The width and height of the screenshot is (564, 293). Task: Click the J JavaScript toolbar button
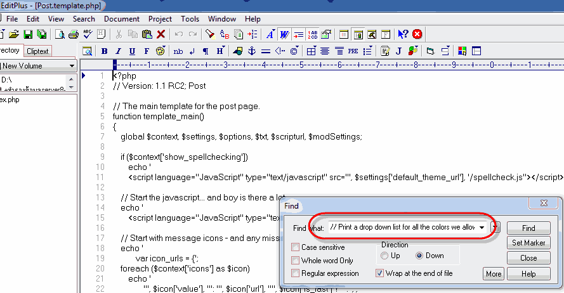click(x=398, y=51)
